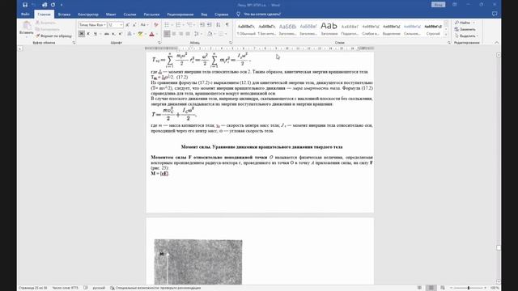This screenshot has height=291, width=518.
Task: Open the Абзац dialog launcher
Action: (x=230, y=43)
